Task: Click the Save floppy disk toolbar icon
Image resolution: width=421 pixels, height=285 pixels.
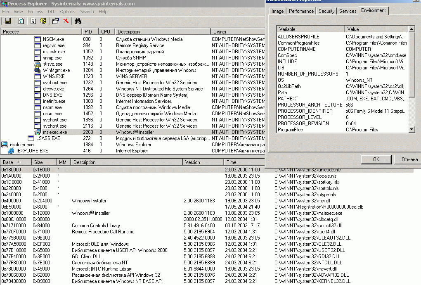Action: pyautogui.click(x=8, y=21)
